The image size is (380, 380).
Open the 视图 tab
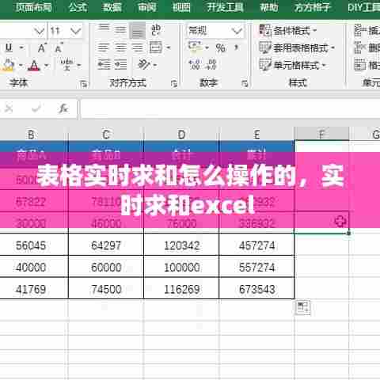[181, 7]
